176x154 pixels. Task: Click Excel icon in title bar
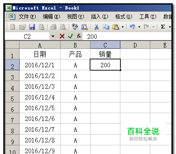point(9,8)
